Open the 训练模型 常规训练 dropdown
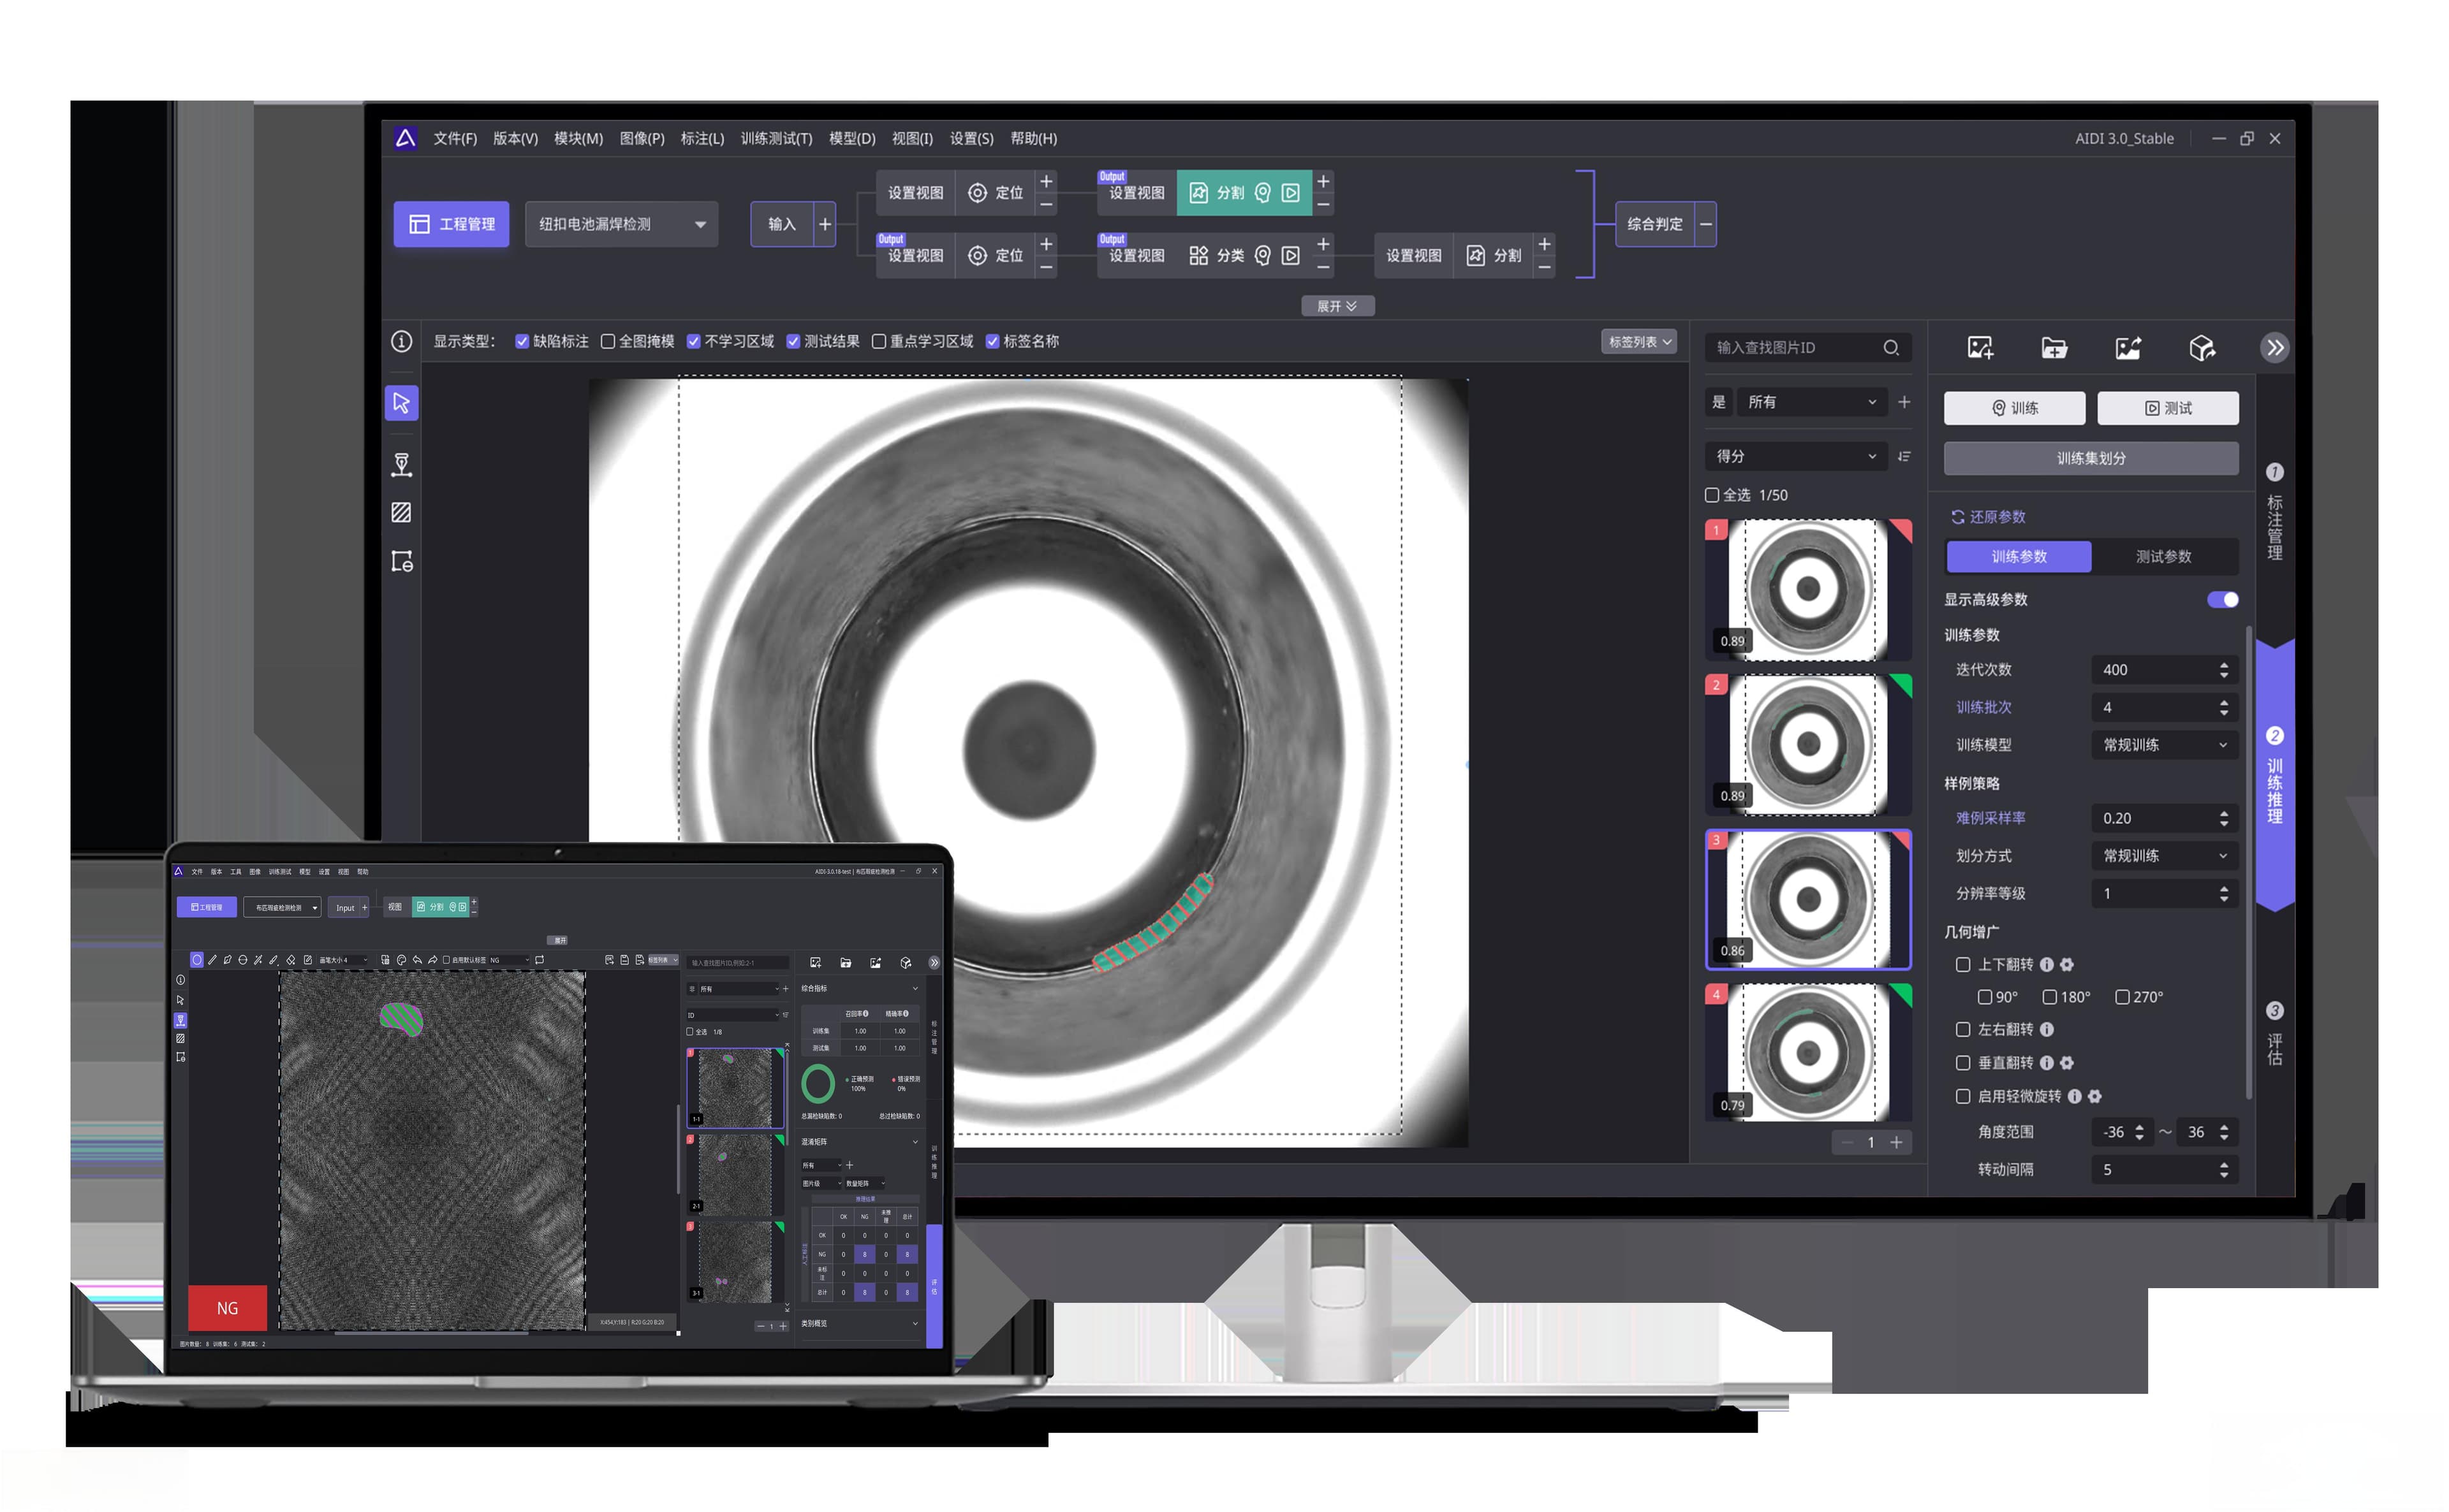 pyautogui.click(x=2164, y=745)
